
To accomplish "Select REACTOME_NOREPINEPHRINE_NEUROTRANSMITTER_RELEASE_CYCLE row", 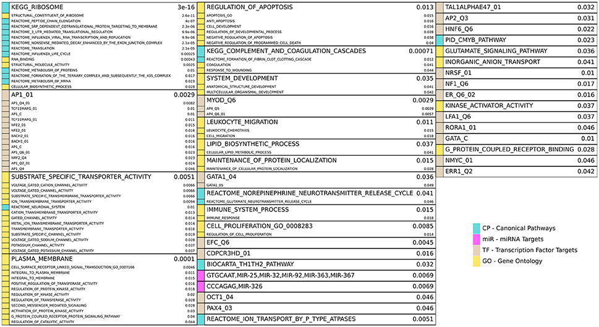I will click(x=316, y=193).
